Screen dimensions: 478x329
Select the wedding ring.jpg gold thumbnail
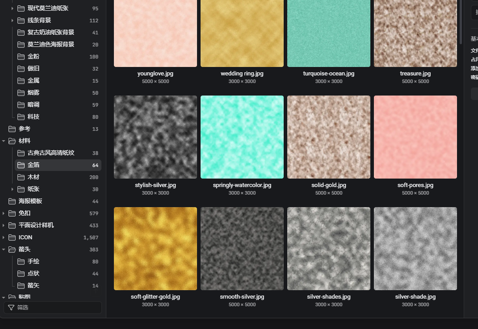point(242,33)
